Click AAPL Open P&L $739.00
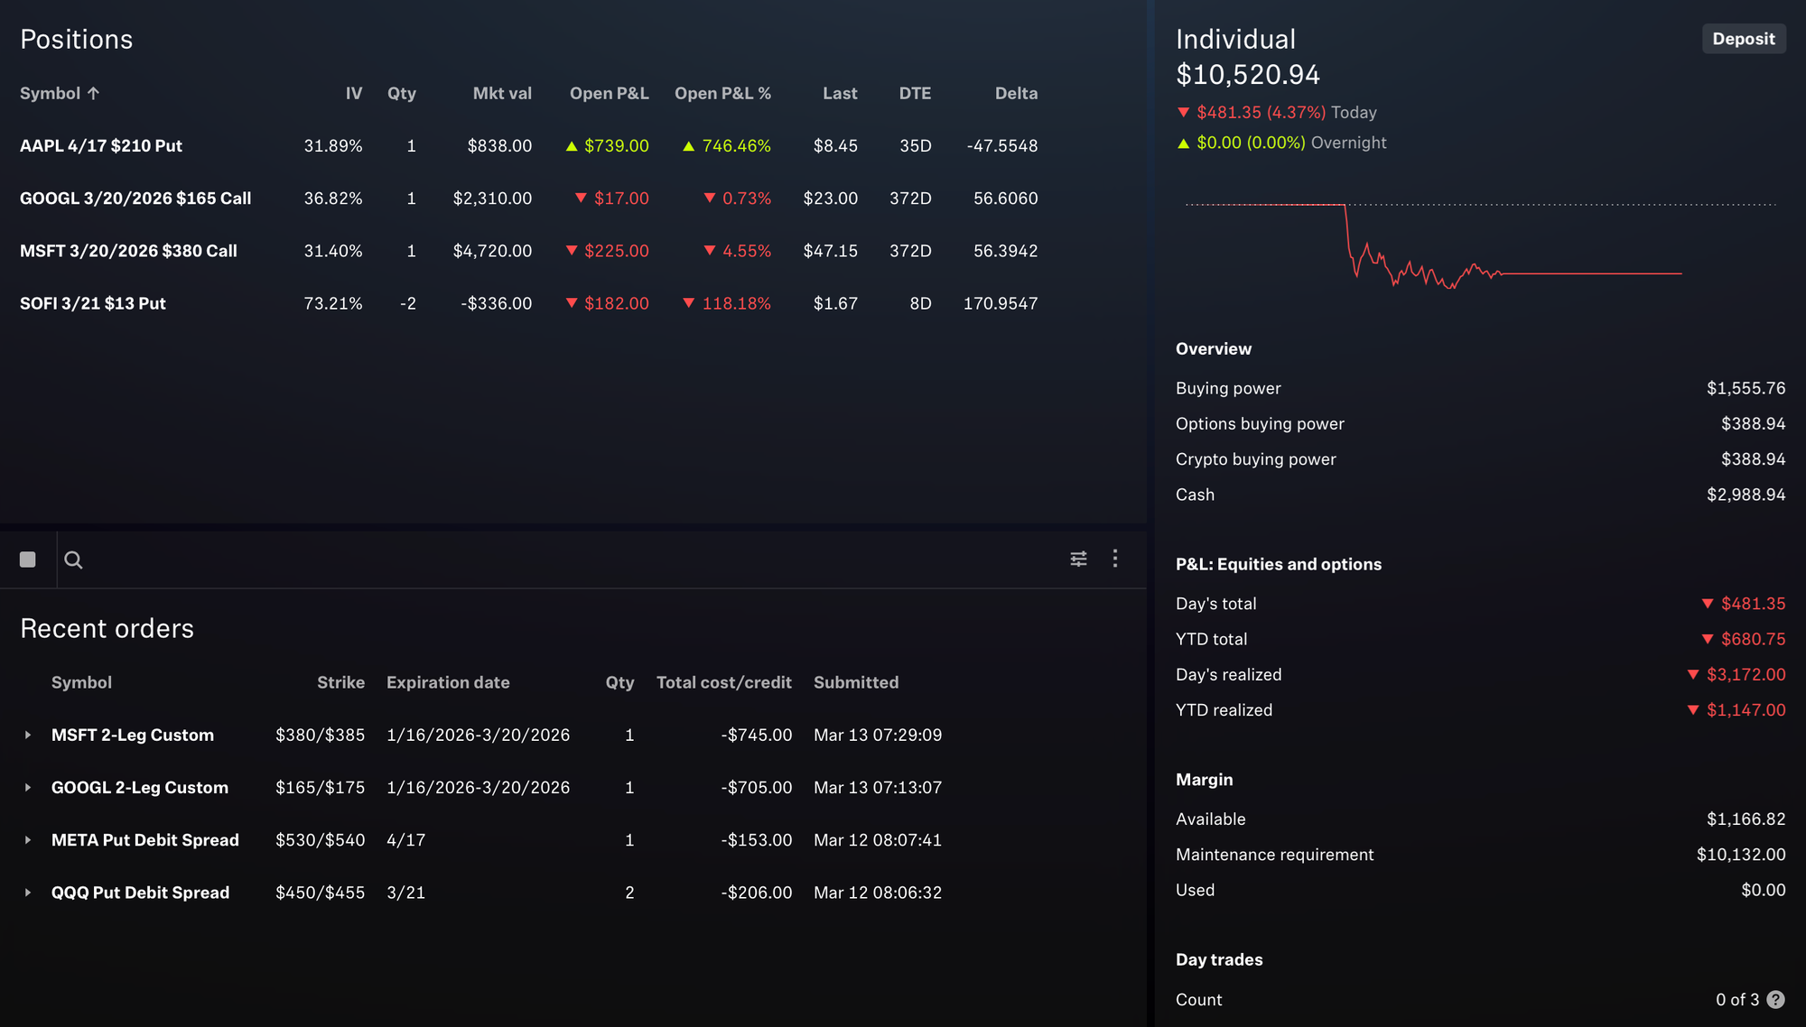The image size is (1806, 1027). coord(616,145)
